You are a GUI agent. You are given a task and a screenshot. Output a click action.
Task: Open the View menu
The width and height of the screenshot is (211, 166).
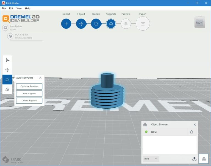coord(19,9)
